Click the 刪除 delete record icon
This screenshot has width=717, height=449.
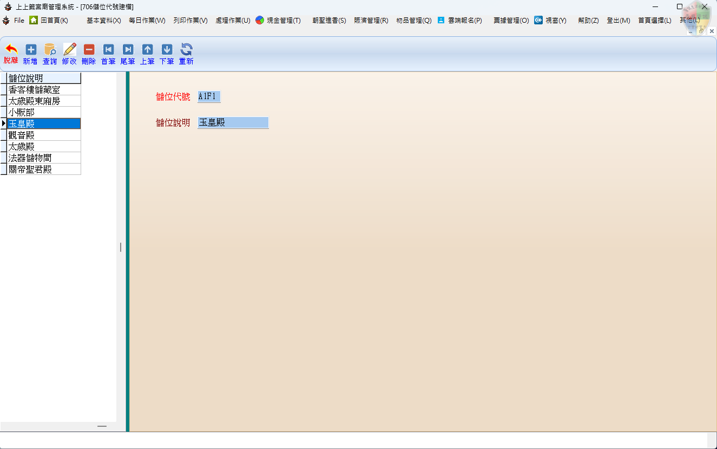tap(89, 50)
